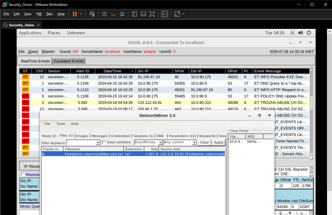Screen dimensions: 332x215
Task: Click the Whois Query link in Sguil
Action: (30, 206)
